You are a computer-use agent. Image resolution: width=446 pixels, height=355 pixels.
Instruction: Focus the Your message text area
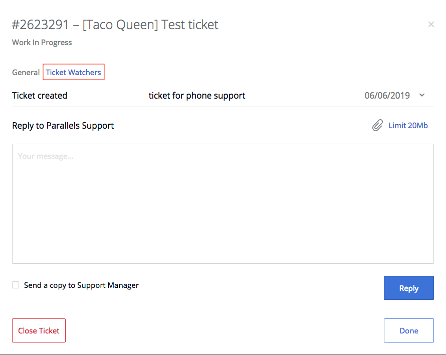(x=222, y=203)
